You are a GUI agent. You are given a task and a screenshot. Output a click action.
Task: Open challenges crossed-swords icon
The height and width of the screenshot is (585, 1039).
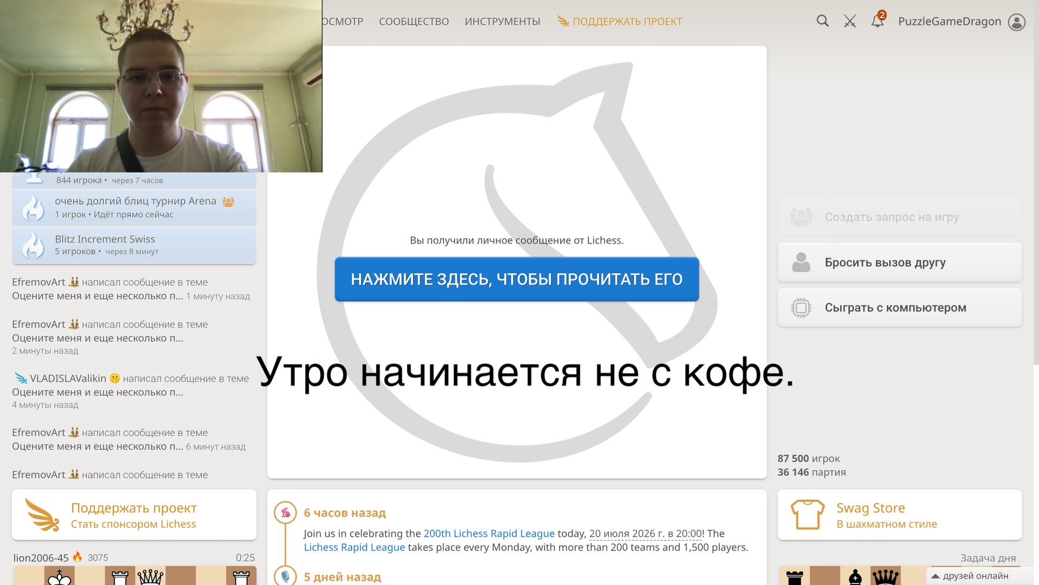tap(850, 21)
